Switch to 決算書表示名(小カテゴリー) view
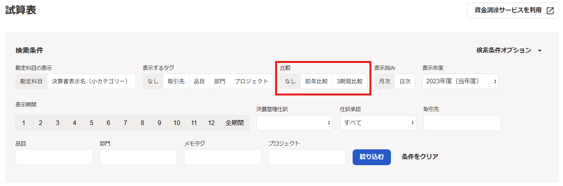Screen dimensions: 563x186 tap(91, 81)
